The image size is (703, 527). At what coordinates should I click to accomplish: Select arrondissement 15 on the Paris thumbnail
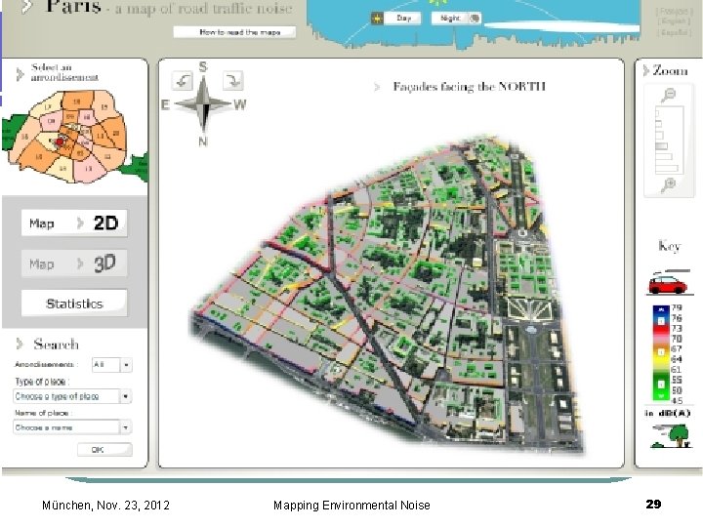coord(38,157)
